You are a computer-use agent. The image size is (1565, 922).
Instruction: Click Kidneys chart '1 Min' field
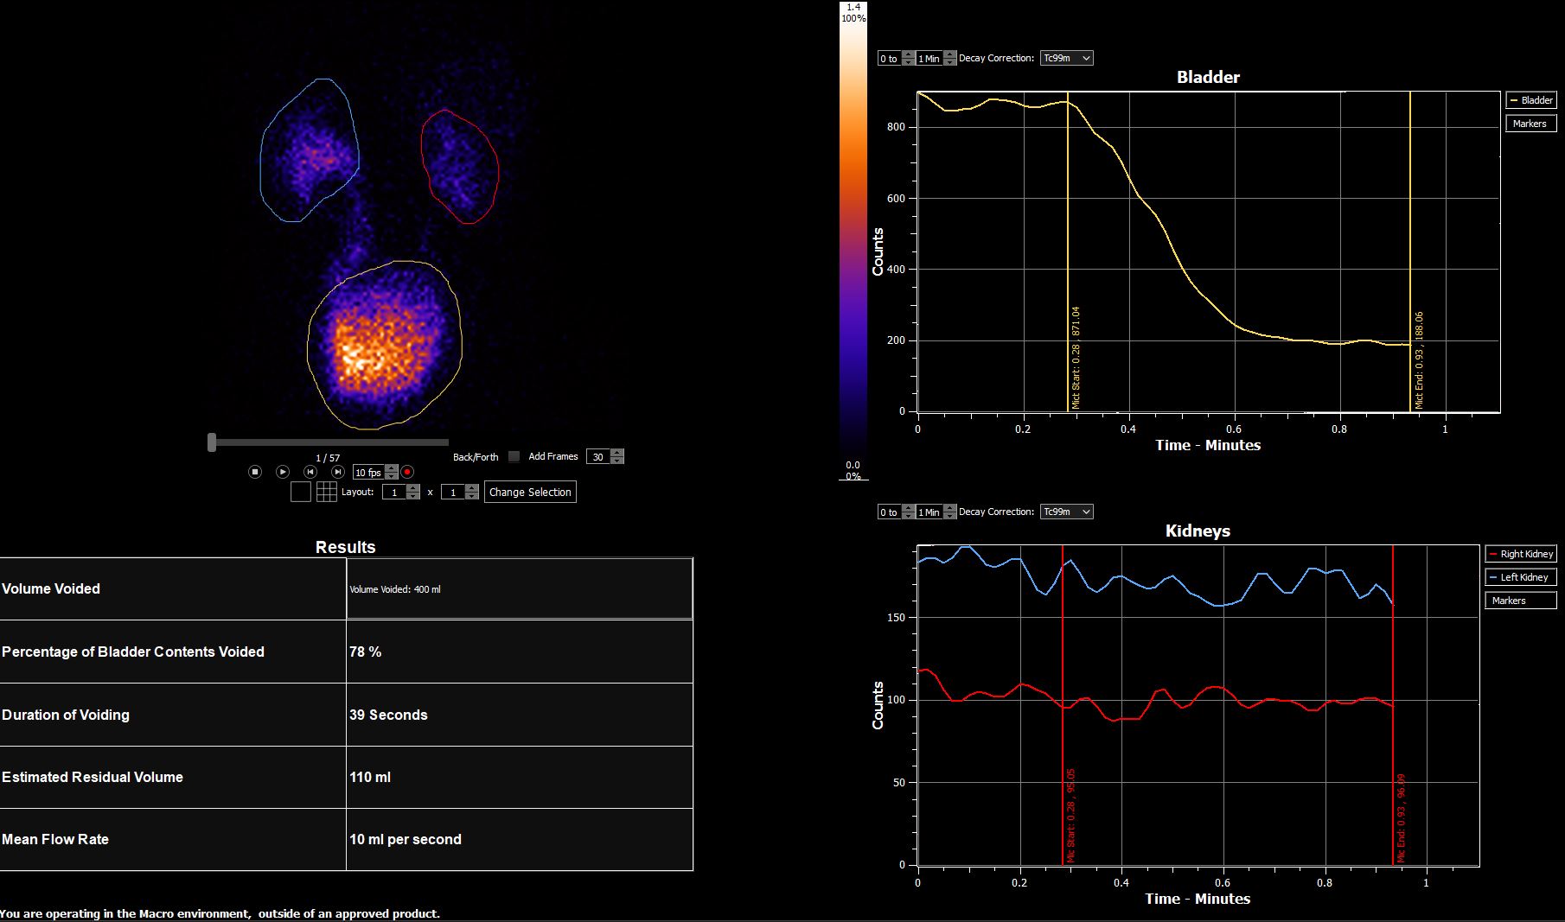coord(930,512)
